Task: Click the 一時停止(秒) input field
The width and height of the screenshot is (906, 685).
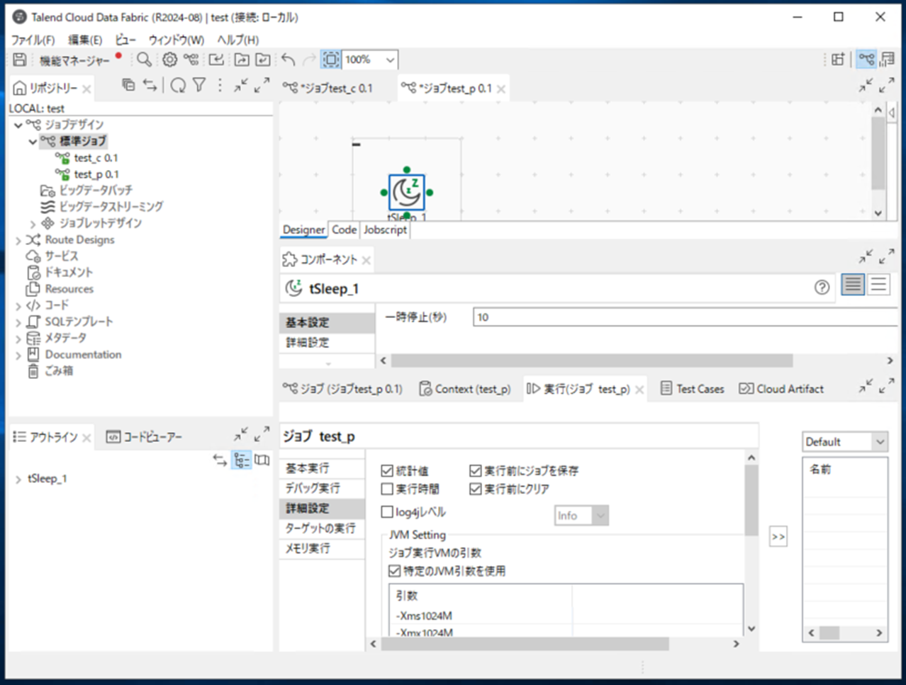Action: 685,317
